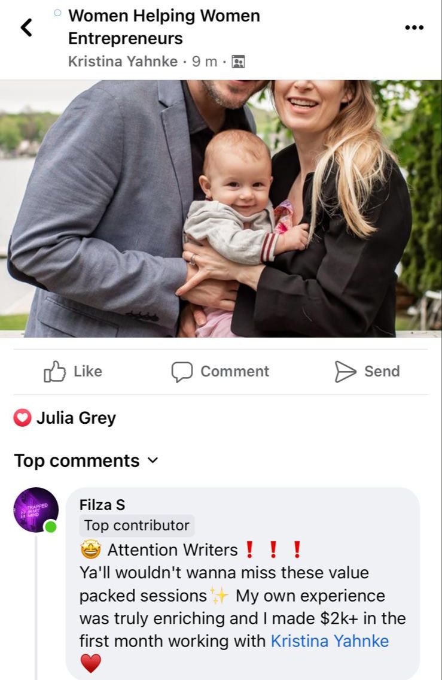Click the chevron next to Top comments
Viewport: 442px width, 680px height.
[x=153, y=460]
